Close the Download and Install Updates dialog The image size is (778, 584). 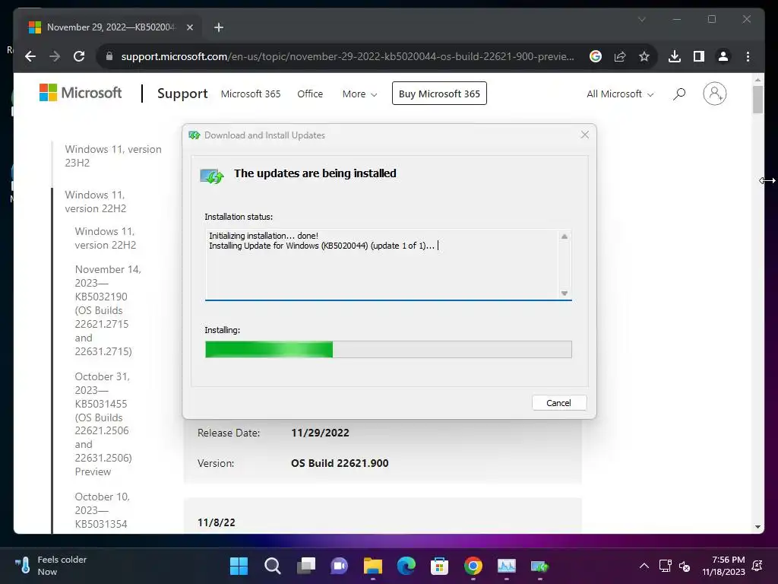pyautogui.click(x=585, y=135)
